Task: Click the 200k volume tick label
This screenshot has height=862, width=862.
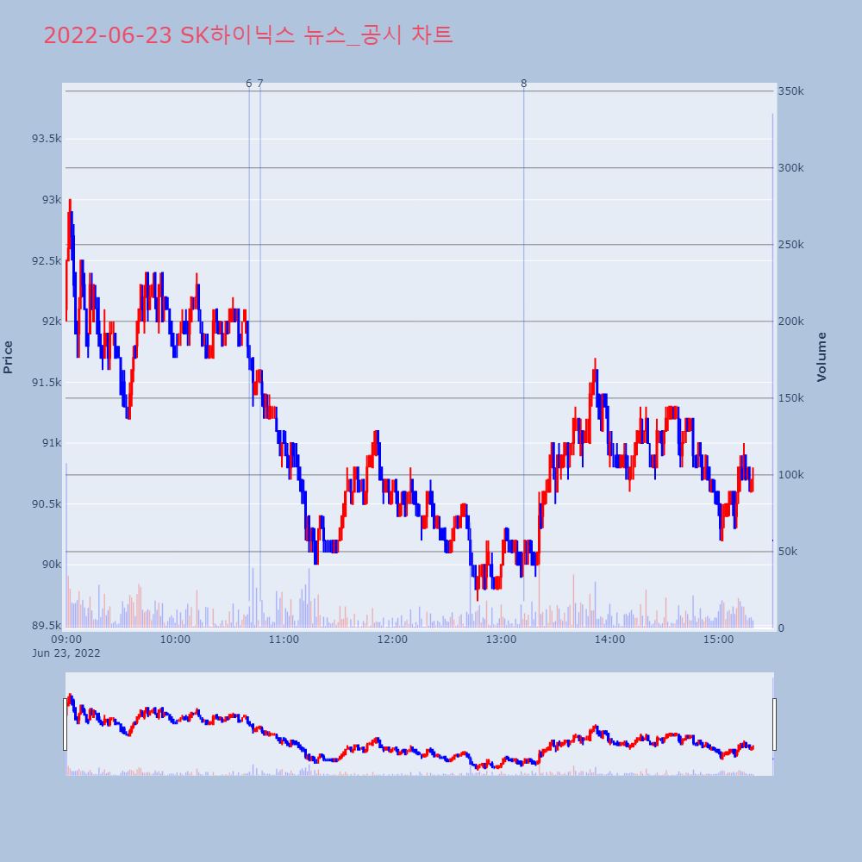Action: click(790, 321)
